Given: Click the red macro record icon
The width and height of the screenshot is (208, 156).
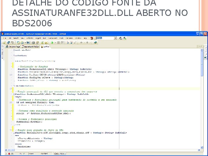Looking at the screenshot, I should pos(9,154).
